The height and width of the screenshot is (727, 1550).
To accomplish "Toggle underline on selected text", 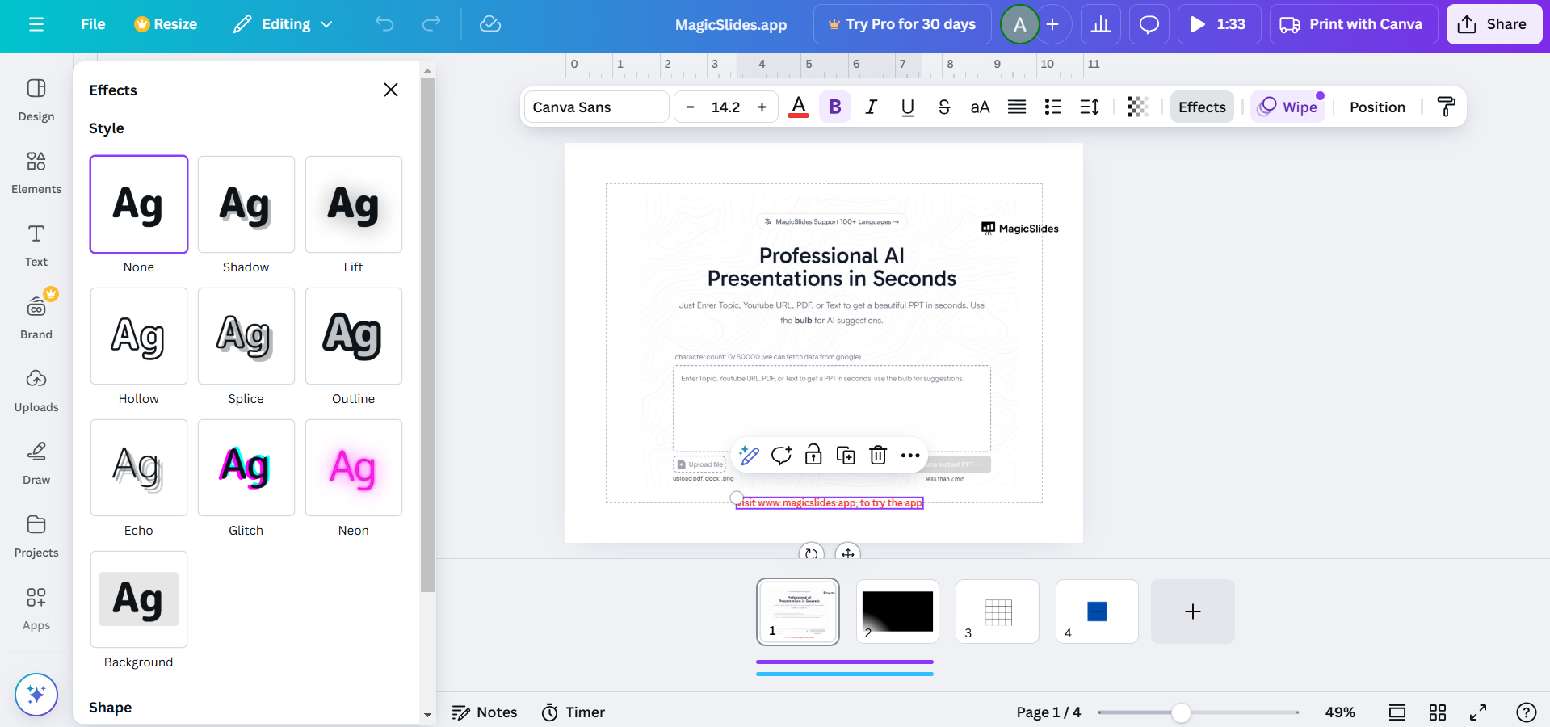I will pyautogui.click(x=907, y=107).
